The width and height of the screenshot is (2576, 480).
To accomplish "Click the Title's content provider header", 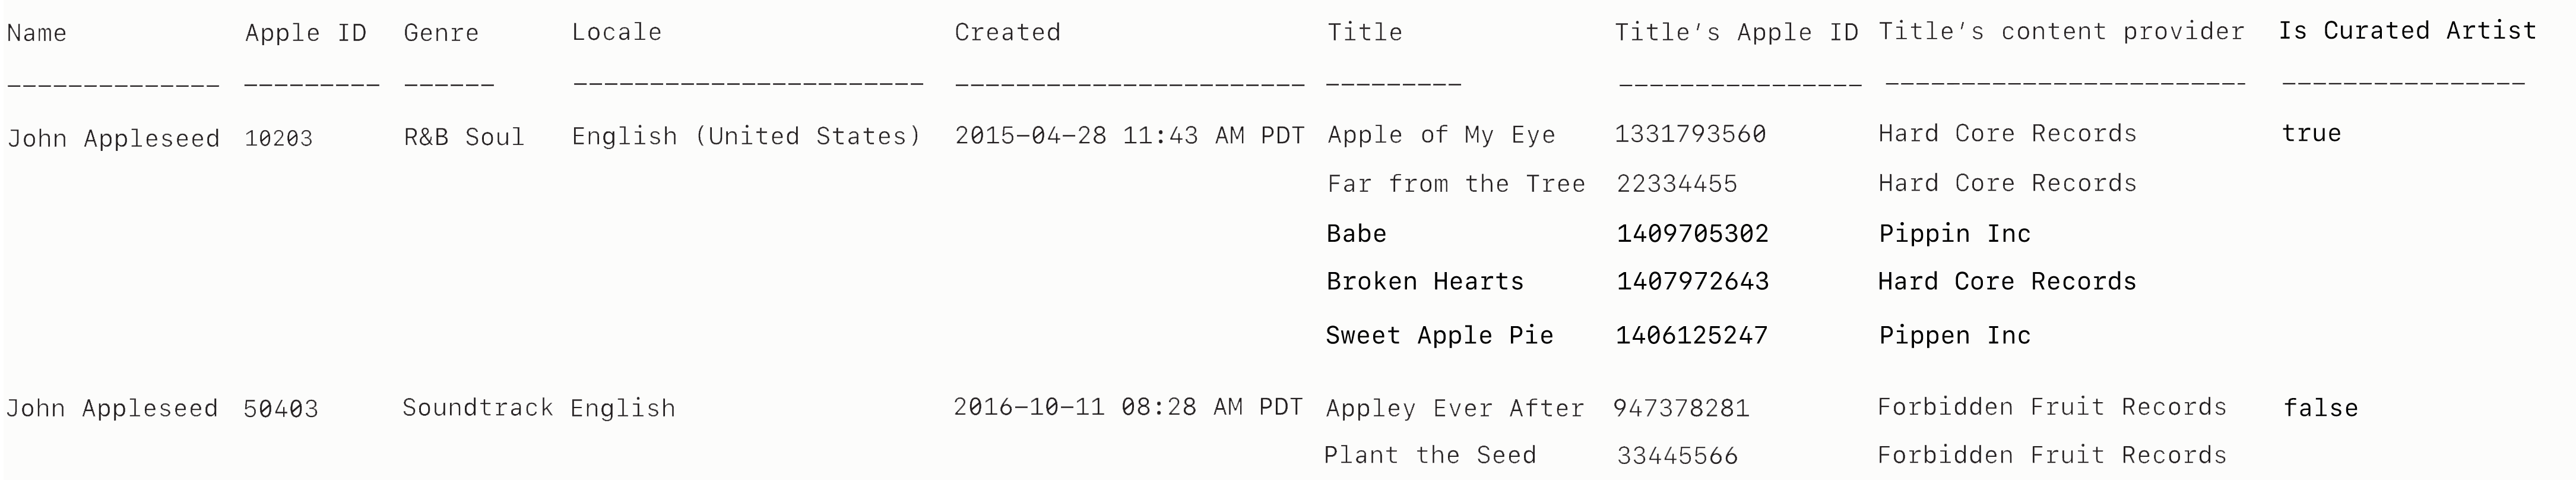I will (x=2061, y=32).
